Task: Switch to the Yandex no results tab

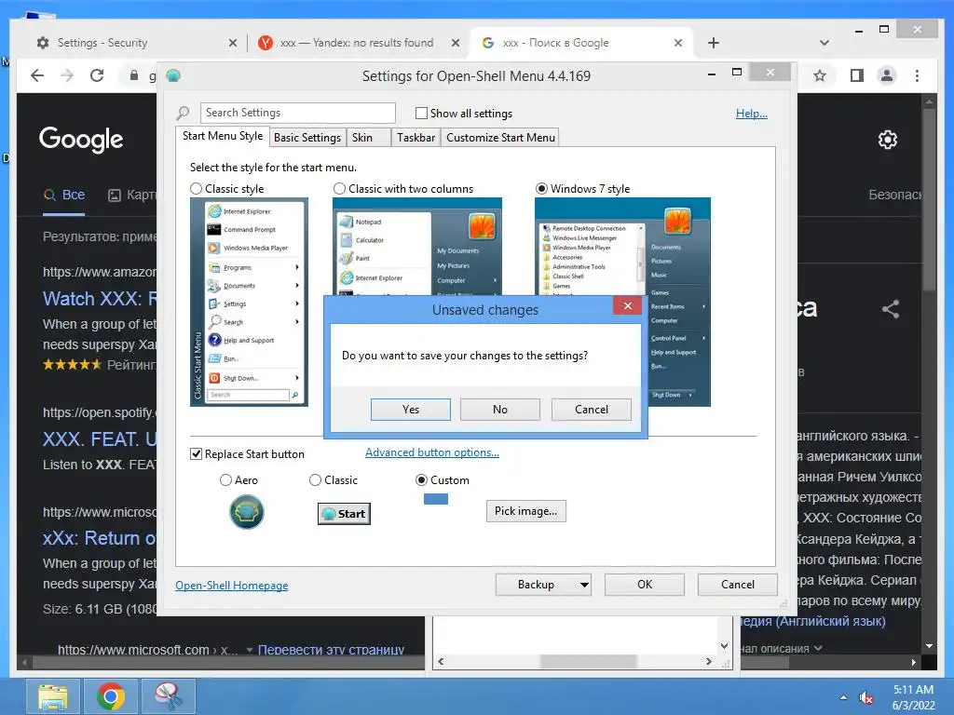Action: (357, 43)
